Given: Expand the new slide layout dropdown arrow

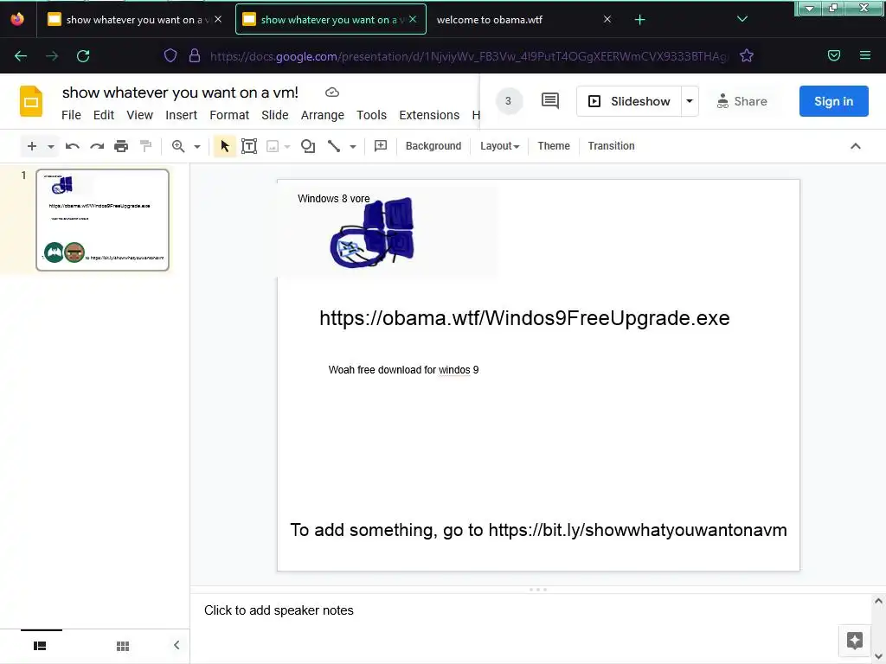Looking at the screenshot, I should [x=51, y=147].
